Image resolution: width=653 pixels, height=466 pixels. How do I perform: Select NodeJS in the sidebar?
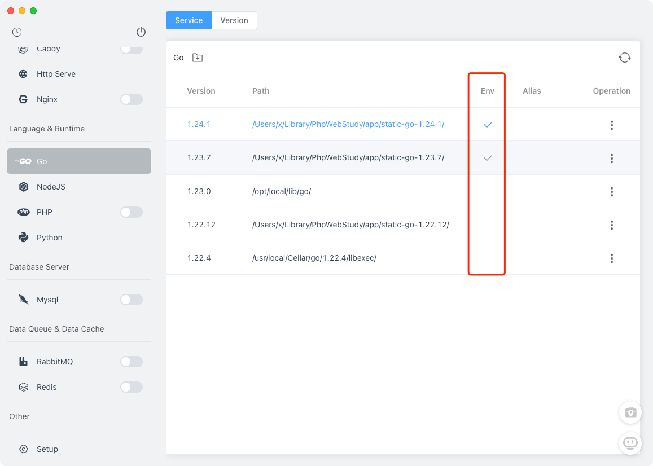pyautogui.click(x=79, y=187)
